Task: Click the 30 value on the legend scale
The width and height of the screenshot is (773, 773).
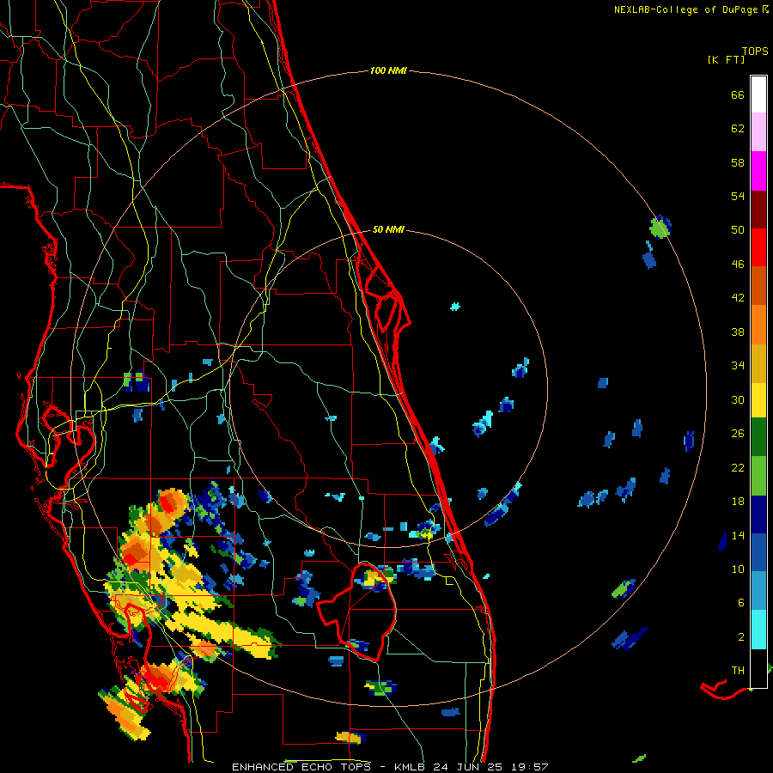Action: [738, 399]
